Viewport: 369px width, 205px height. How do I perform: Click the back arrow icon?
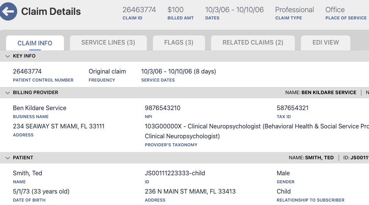click(x=8, y=11)
